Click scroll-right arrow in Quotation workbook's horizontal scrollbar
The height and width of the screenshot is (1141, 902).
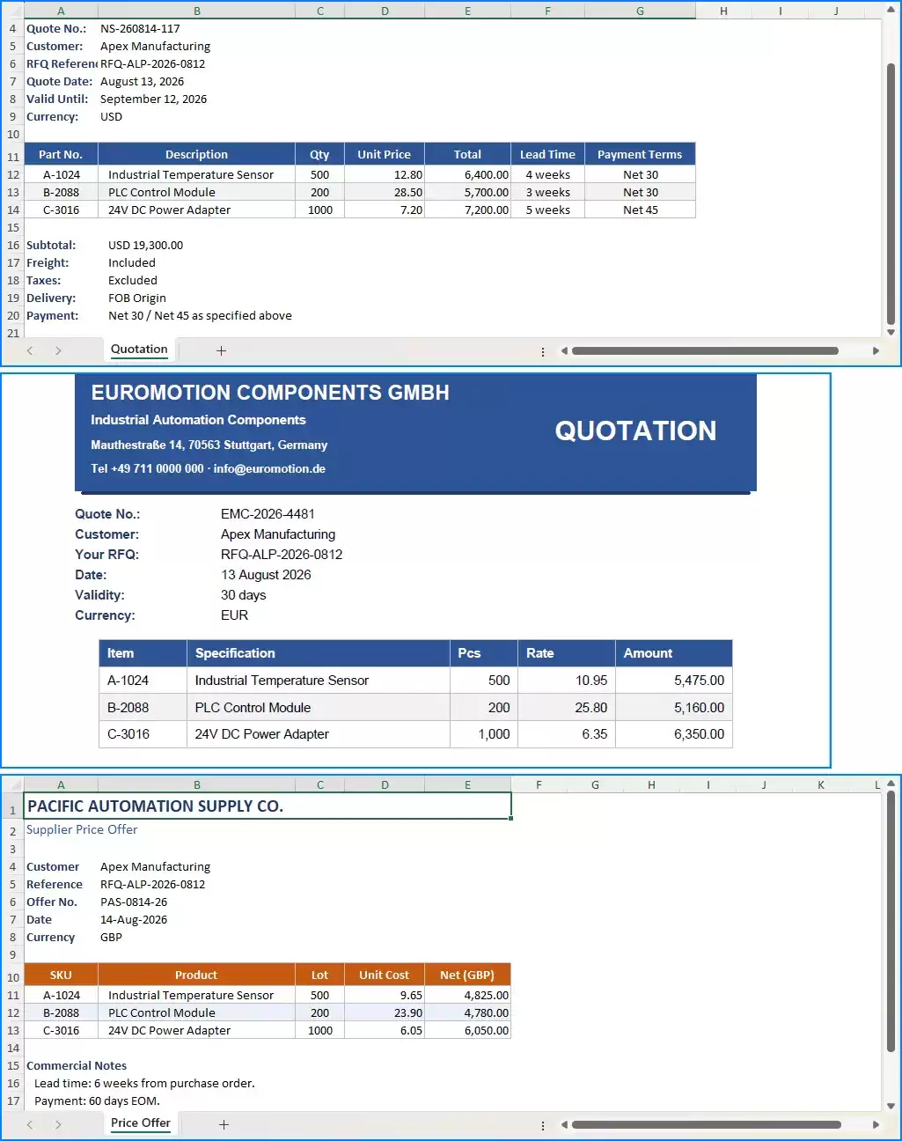(876, 350)
